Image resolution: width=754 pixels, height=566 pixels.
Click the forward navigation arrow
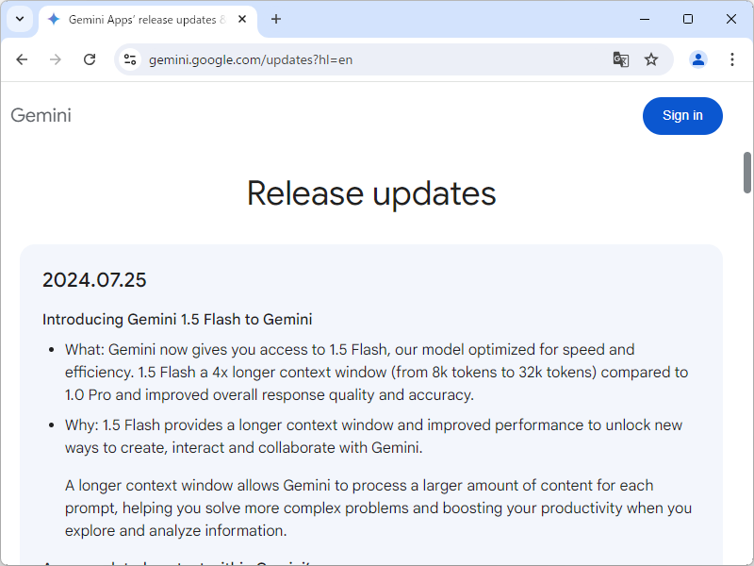click(56, 59)
